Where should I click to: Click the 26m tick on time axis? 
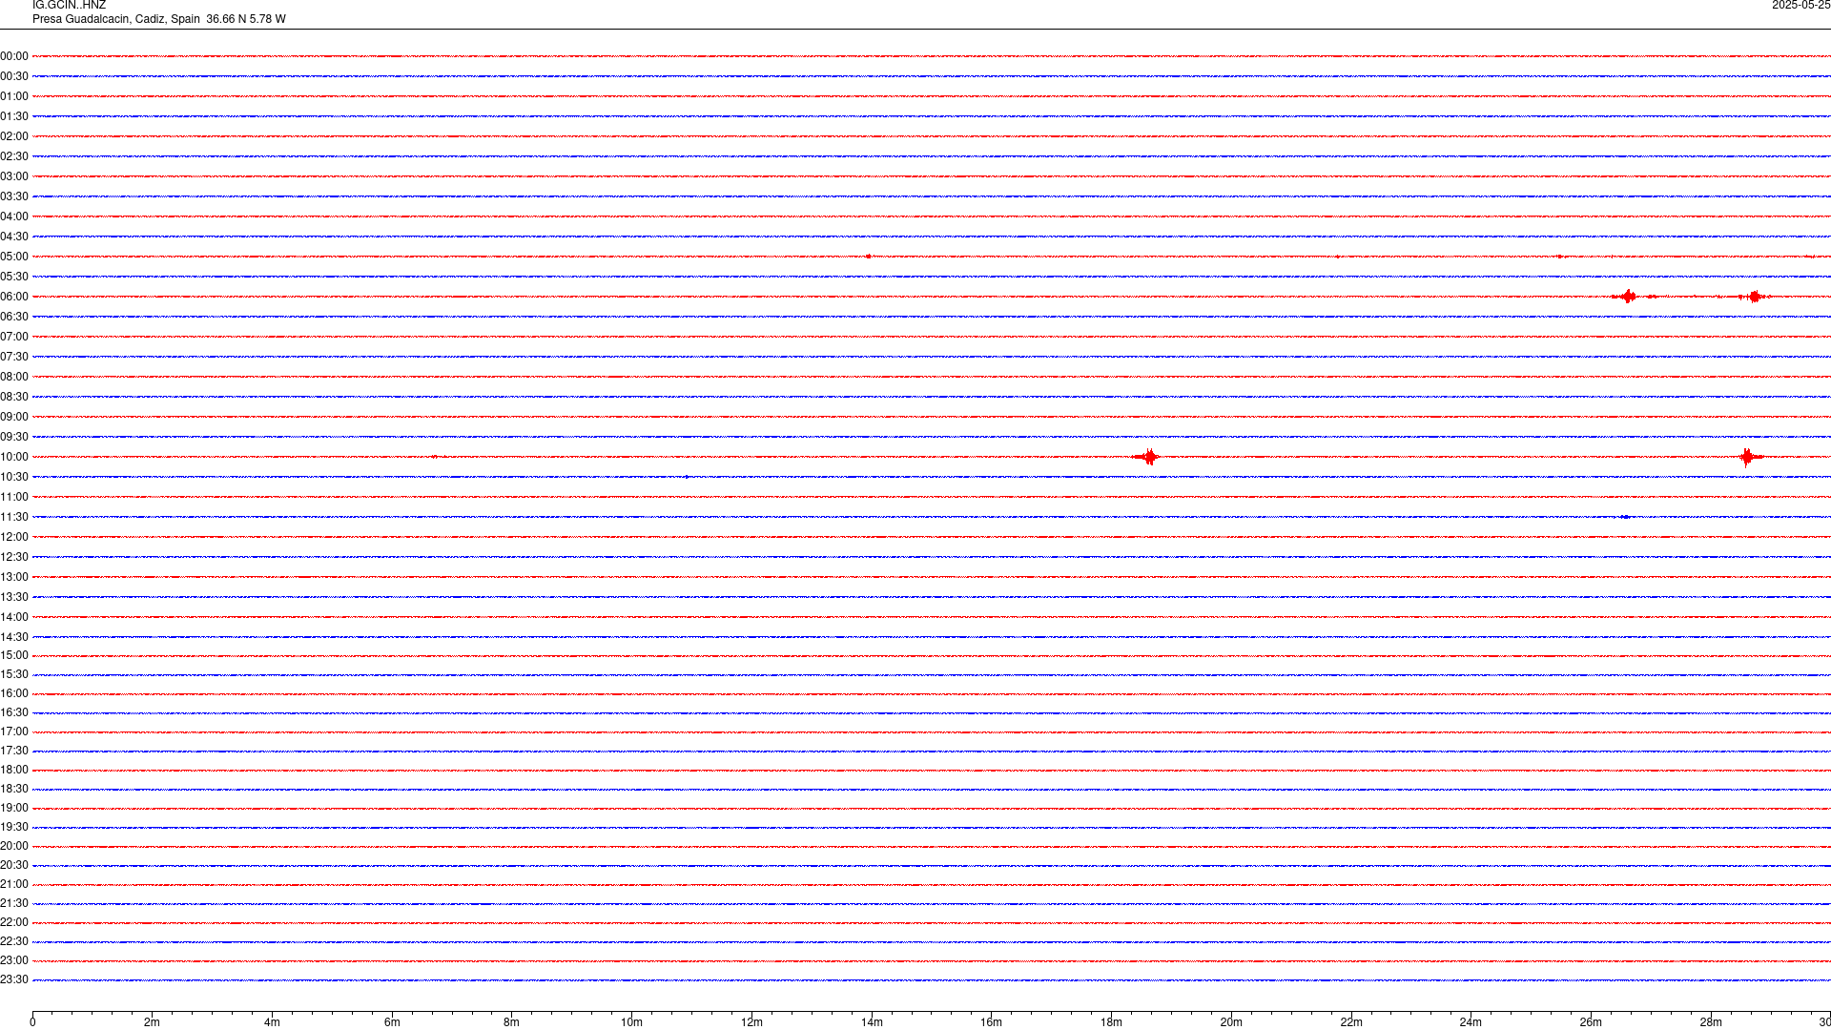click(x=1591, y=1022)
